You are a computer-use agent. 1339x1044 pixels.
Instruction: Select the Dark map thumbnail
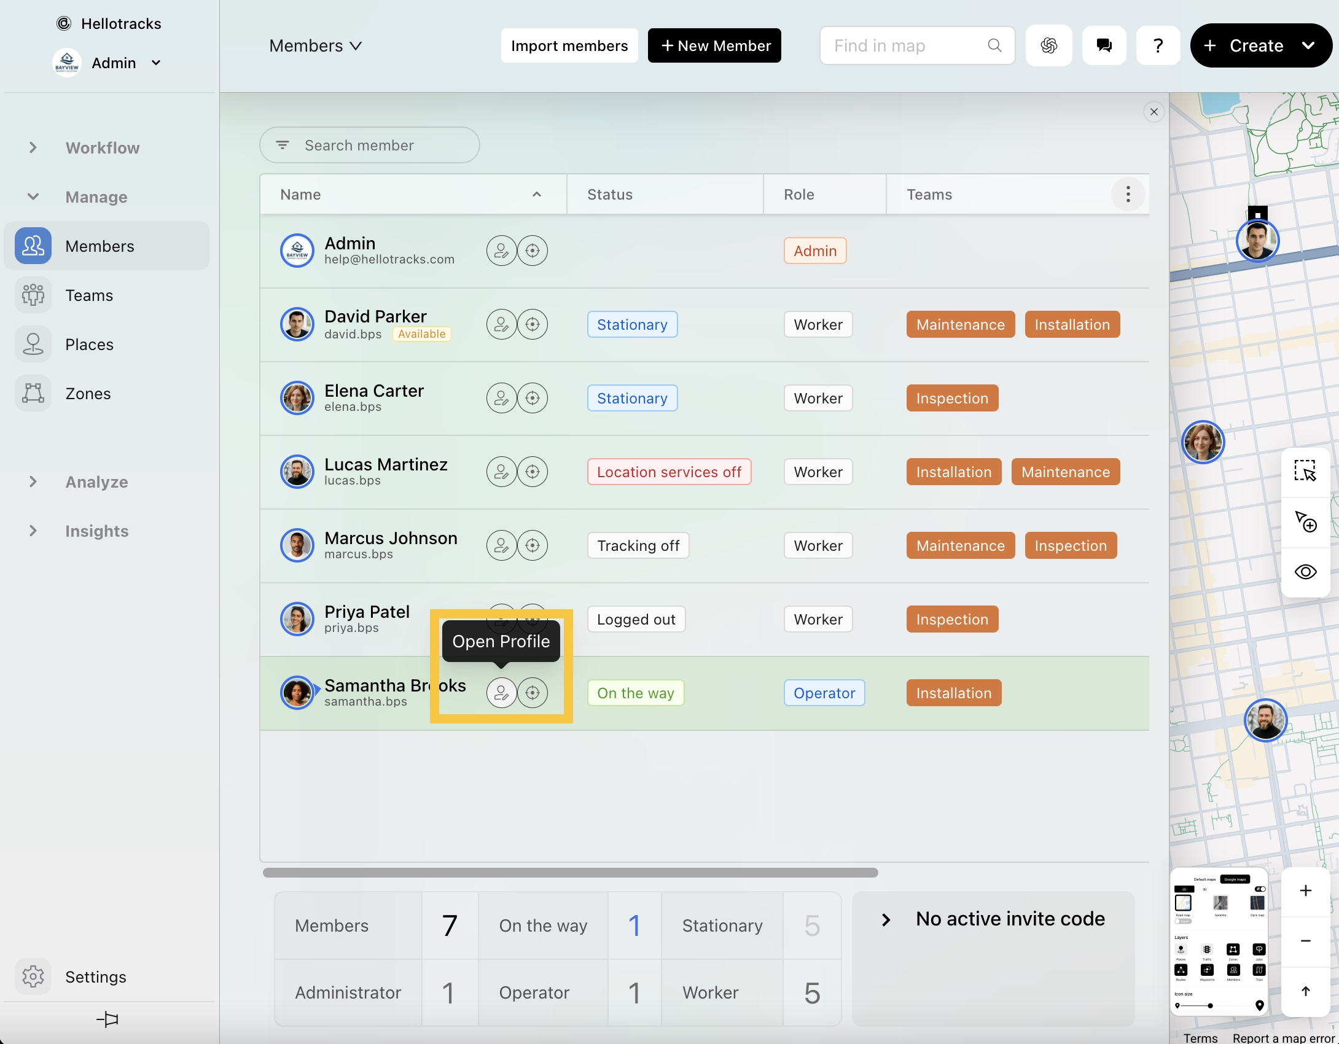[1257, 903]
